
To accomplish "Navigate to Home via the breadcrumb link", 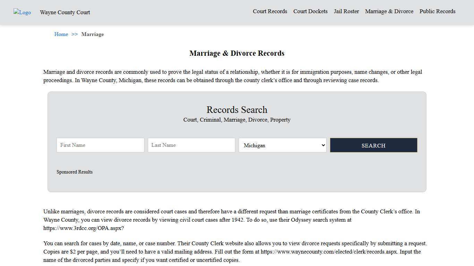I will [61, 34].
